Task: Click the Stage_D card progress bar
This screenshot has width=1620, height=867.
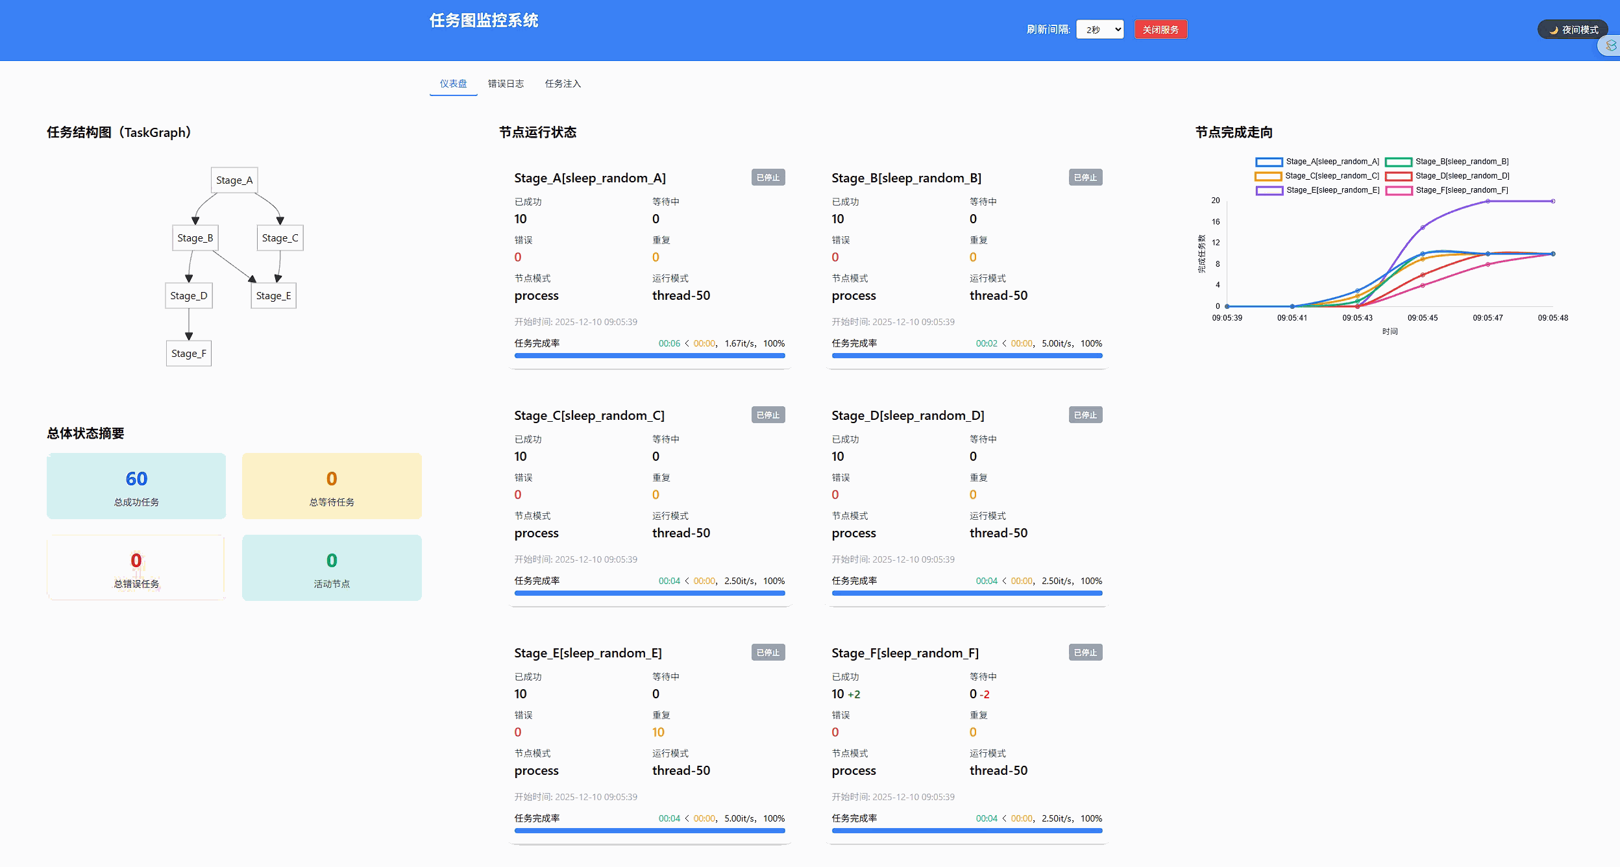Action: (x=967, y=593)
